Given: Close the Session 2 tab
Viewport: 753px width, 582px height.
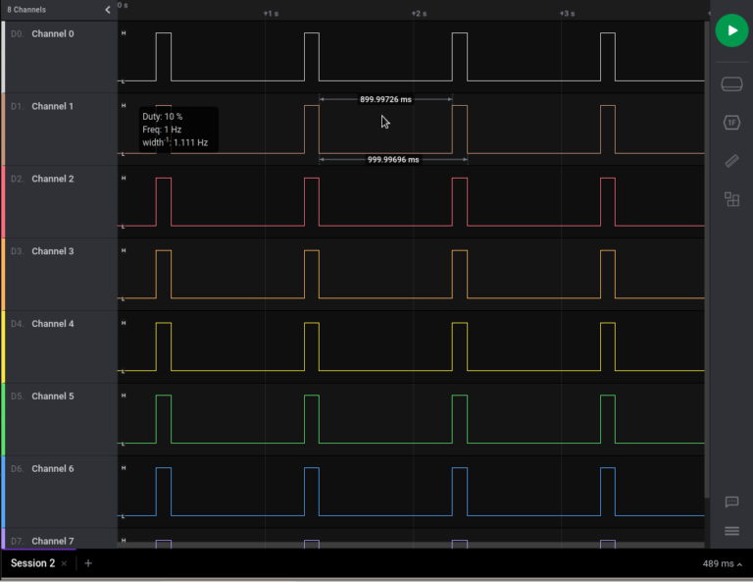Looking at the screenshot, I should click(65, 564).
